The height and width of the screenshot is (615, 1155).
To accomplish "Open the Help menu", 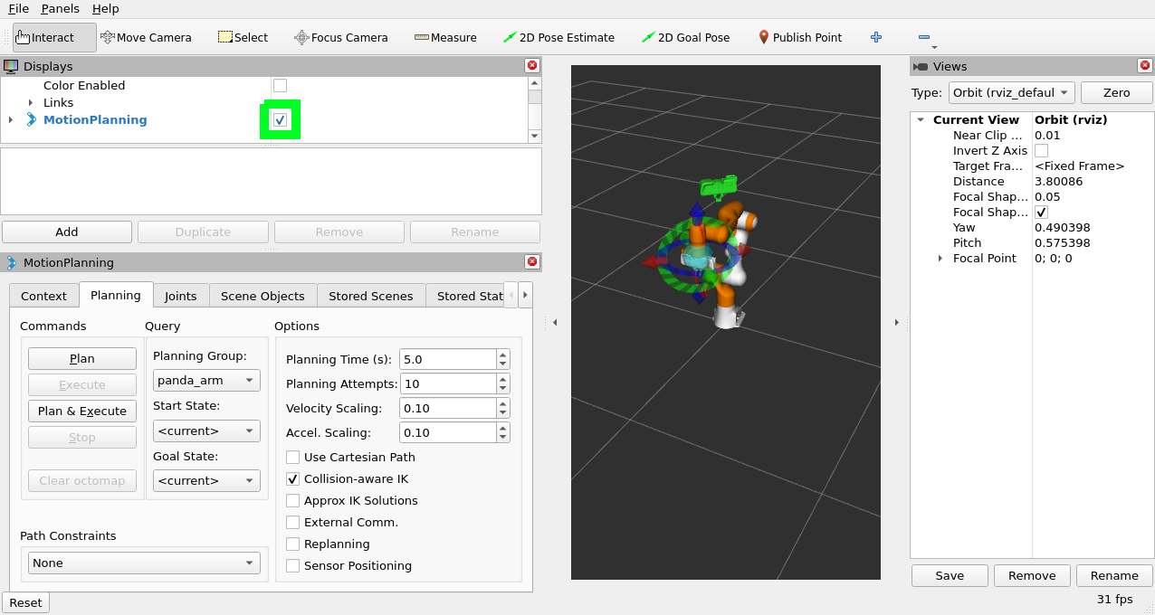I will (106, 8).
